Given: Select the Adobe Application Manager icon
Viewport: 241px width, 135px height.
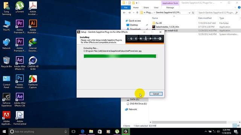Looking at the screenshot, I should 6,118.
